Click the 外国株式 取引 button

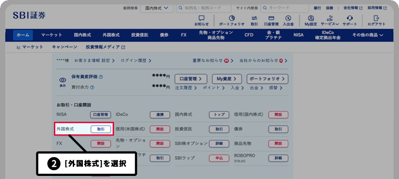101,129
